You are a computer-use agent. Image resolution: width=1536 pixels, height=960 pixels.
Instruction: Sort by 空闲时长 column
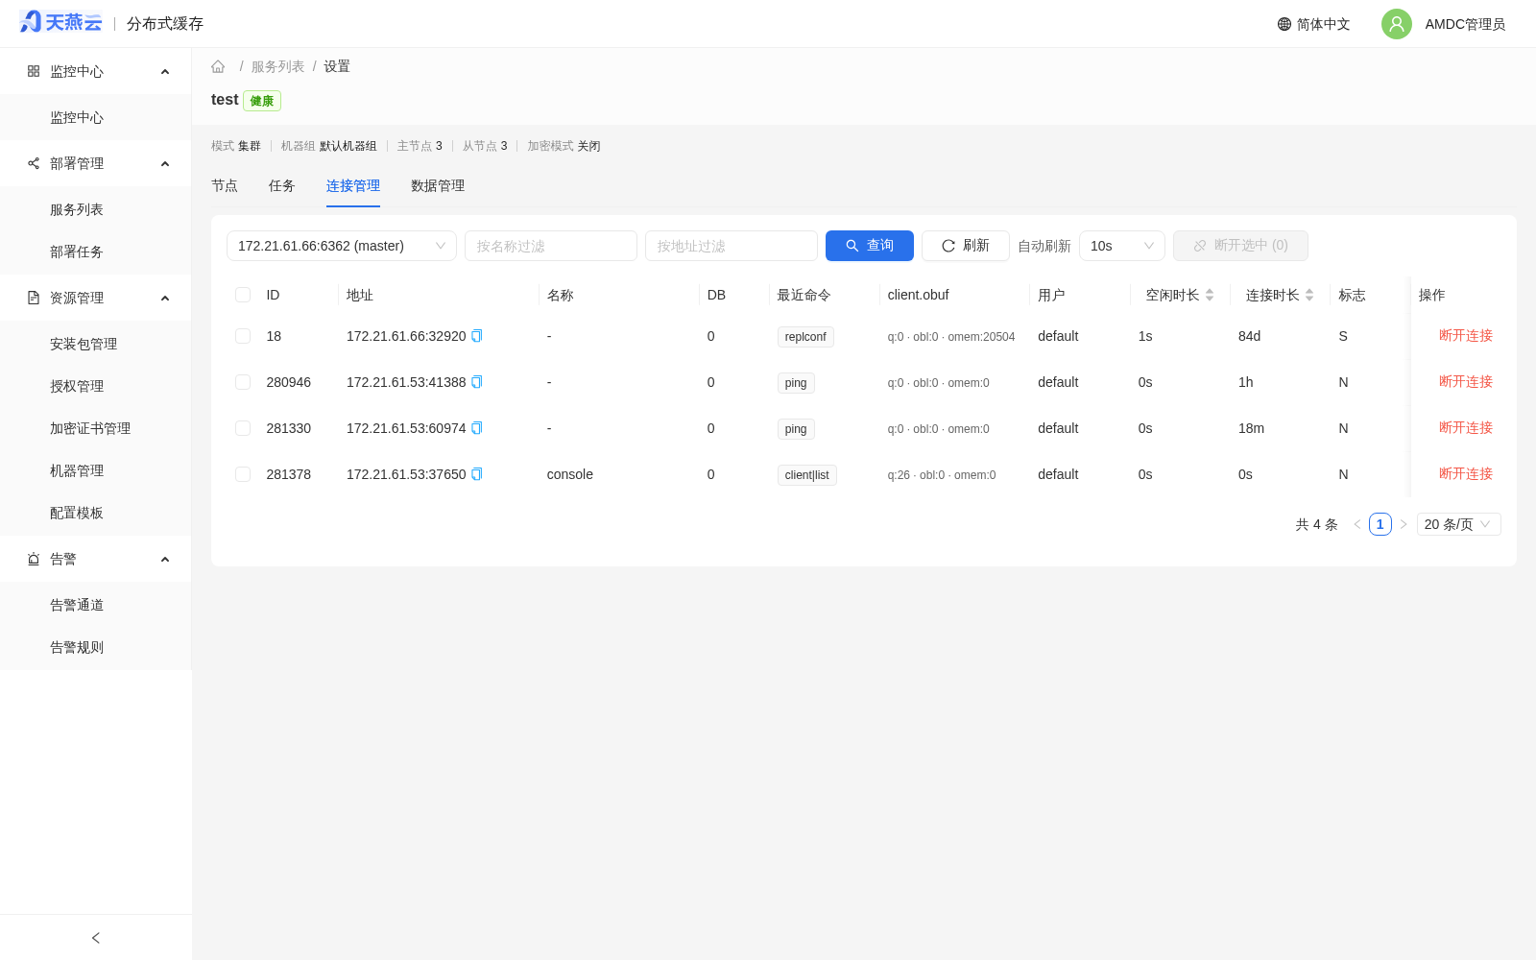[x=1210, y=295]
